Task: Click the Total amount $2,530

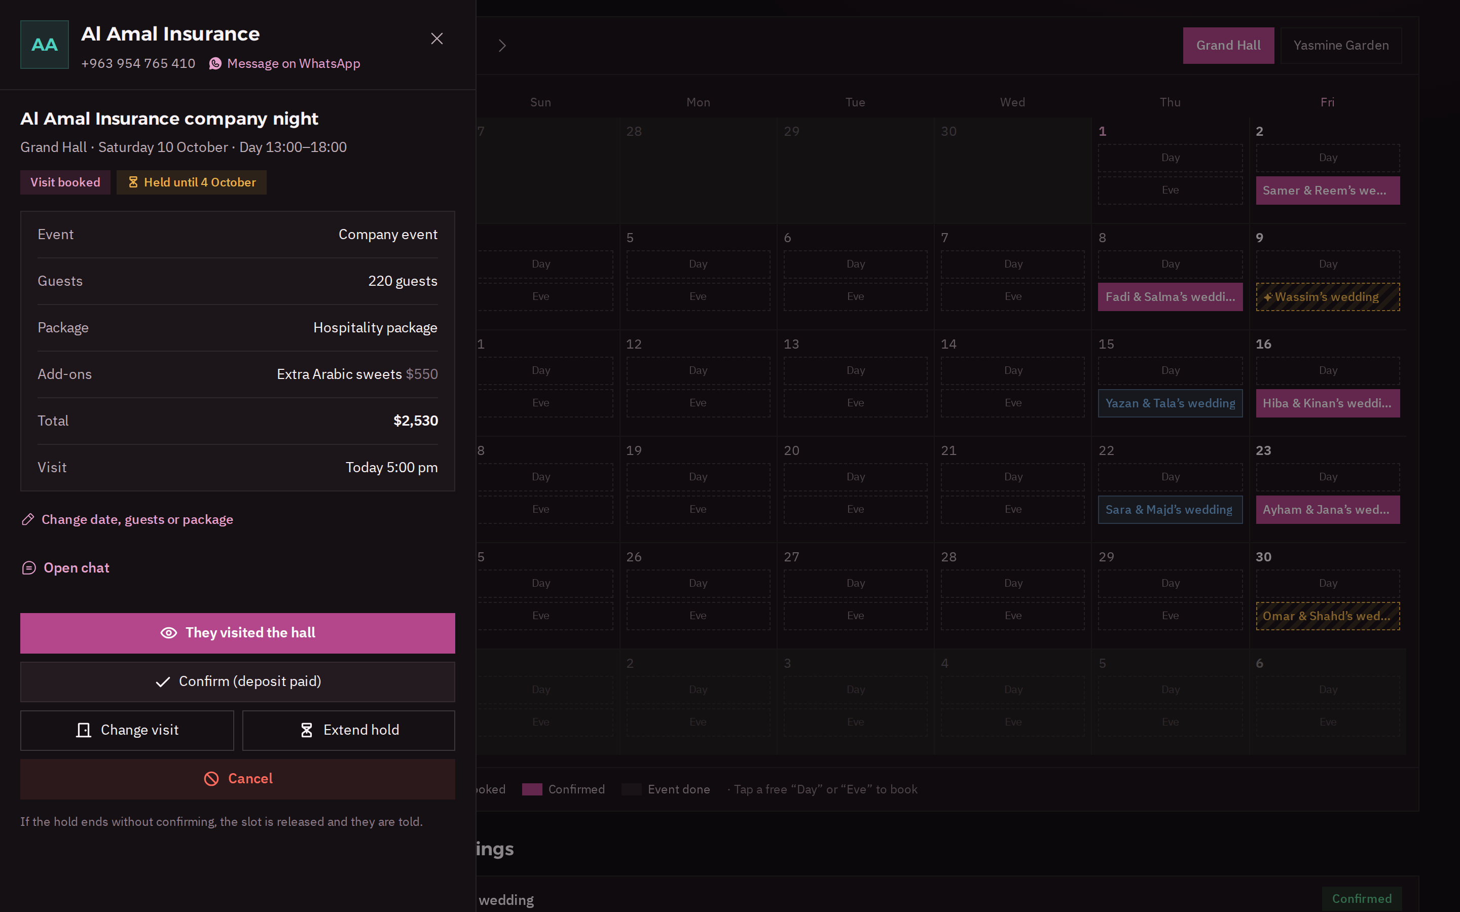Action: 416,421
